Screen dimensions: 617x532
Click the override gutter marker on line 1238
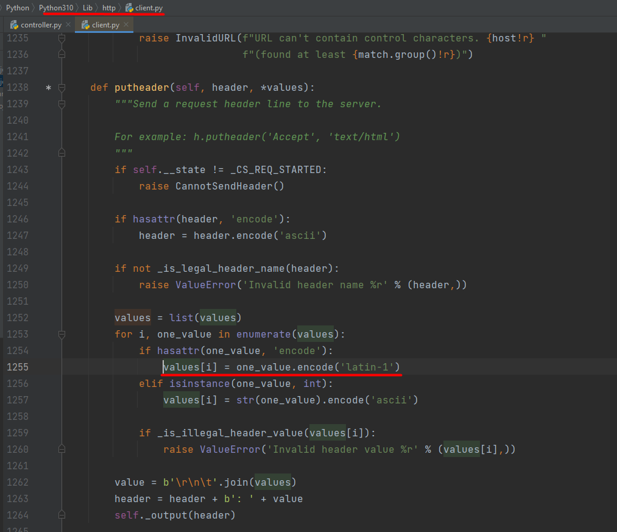48,87
